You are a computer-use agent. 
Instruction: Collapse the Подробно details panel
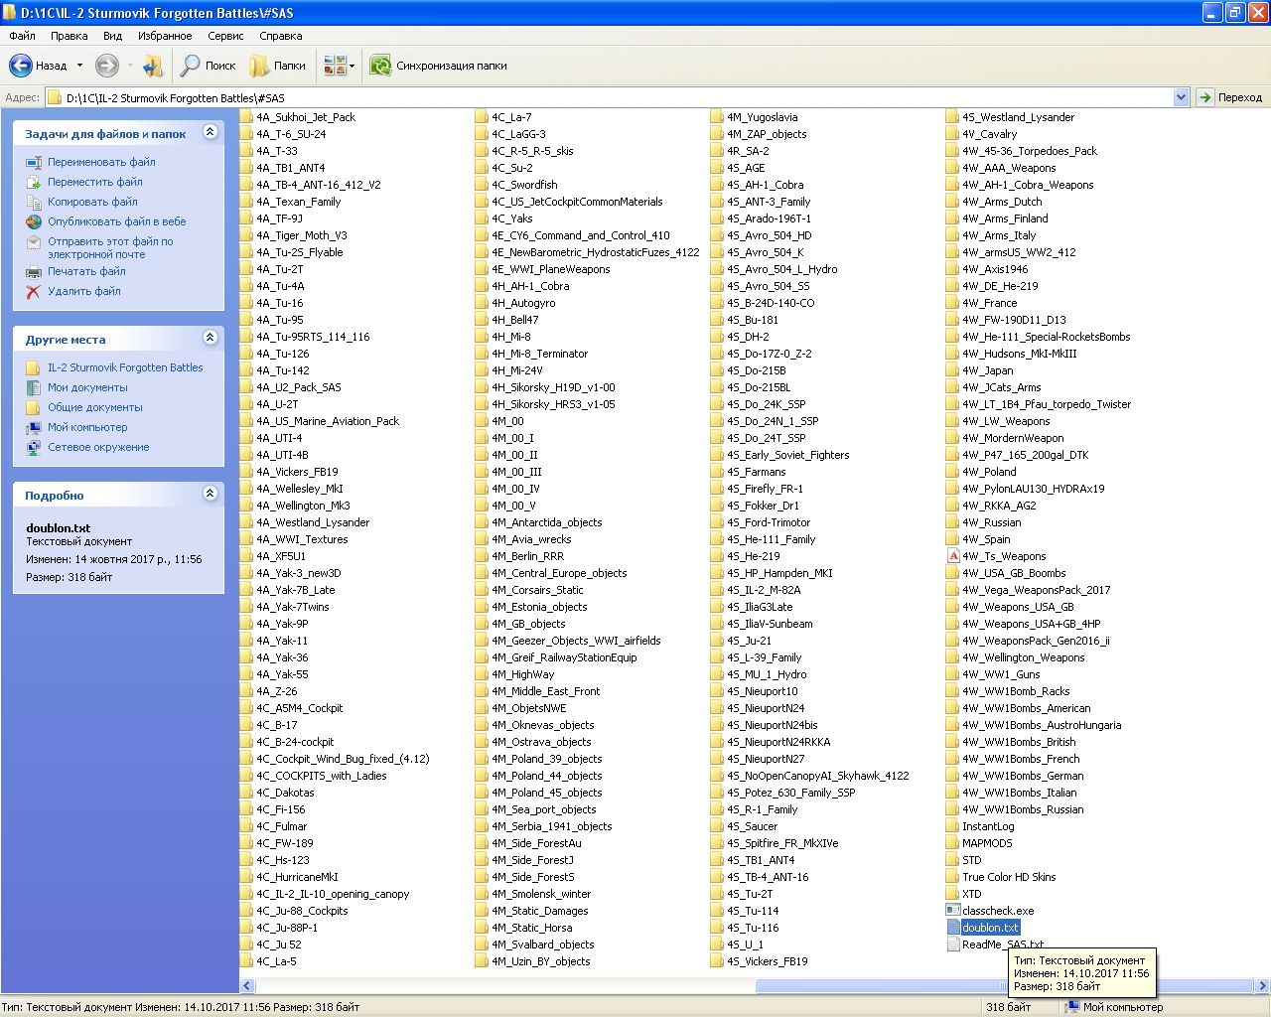210,494
